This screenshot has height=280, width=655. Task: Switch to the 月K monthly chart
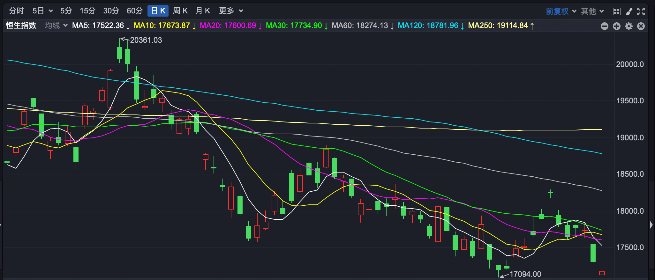pos(203,11)
